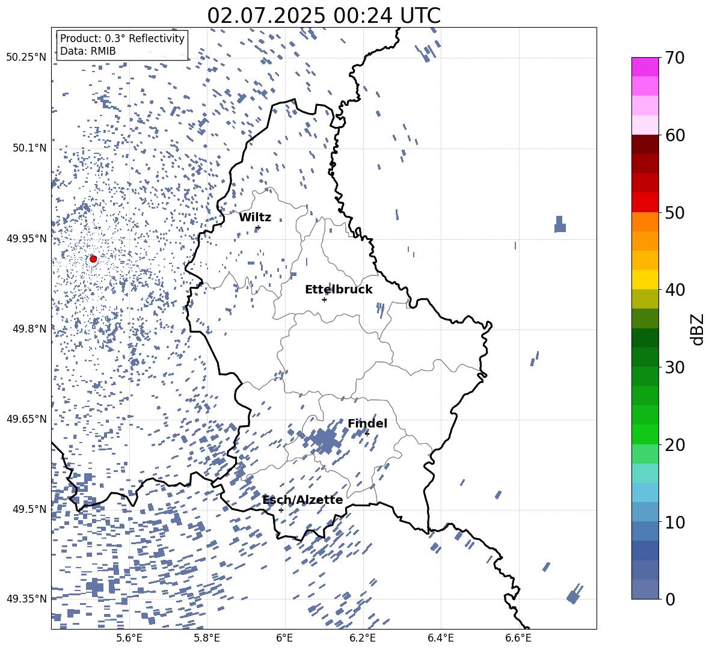
Task: Click the Wiltz station cross marker
Action: click(259, 227)
